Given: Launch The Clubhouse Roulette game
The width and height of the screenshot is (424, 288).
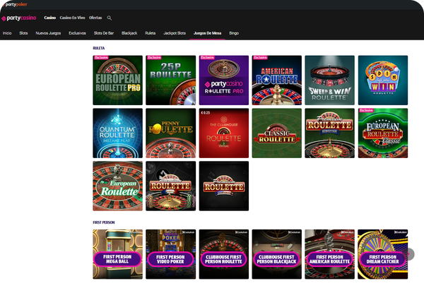Looking at the screenshot, I should point(224,133).
